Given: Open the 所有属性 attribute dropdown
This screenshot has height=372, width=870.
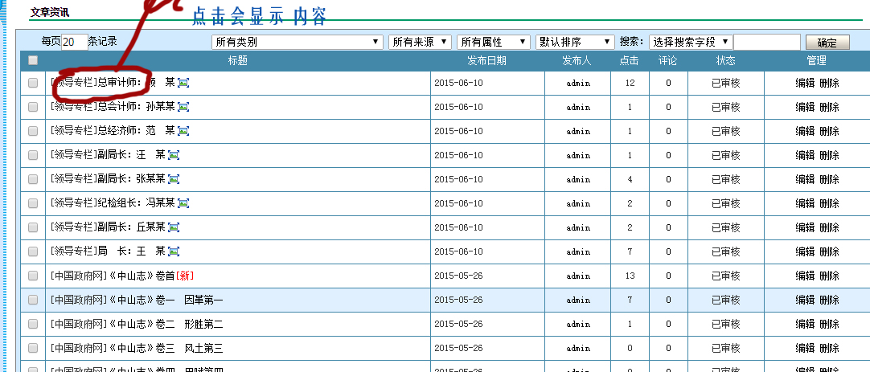Looking at the screenshot, I should tap(493, 42).
